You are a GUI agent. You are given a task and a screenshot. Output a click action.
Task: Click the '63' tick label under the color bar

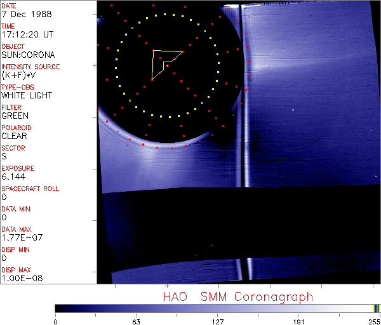tap(136, 321)
